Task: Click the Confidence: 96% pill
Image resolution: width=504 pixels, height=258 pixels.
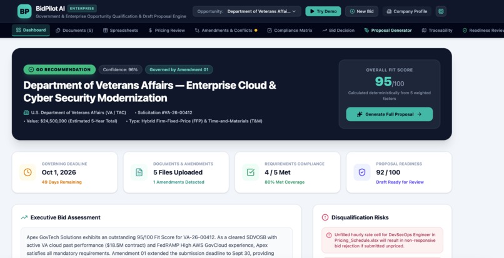Action: click(120, 70)
